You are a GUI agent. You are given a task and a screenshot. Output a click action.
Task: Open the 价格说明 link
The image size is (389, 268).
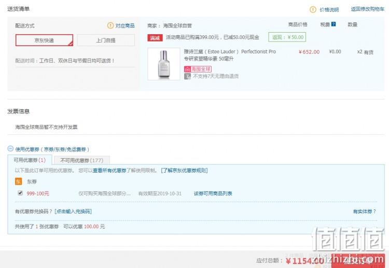(x=329, y=10)
